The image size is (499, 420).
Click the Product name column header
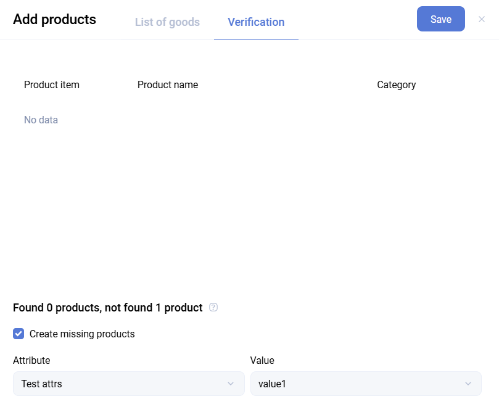[168, 85]
